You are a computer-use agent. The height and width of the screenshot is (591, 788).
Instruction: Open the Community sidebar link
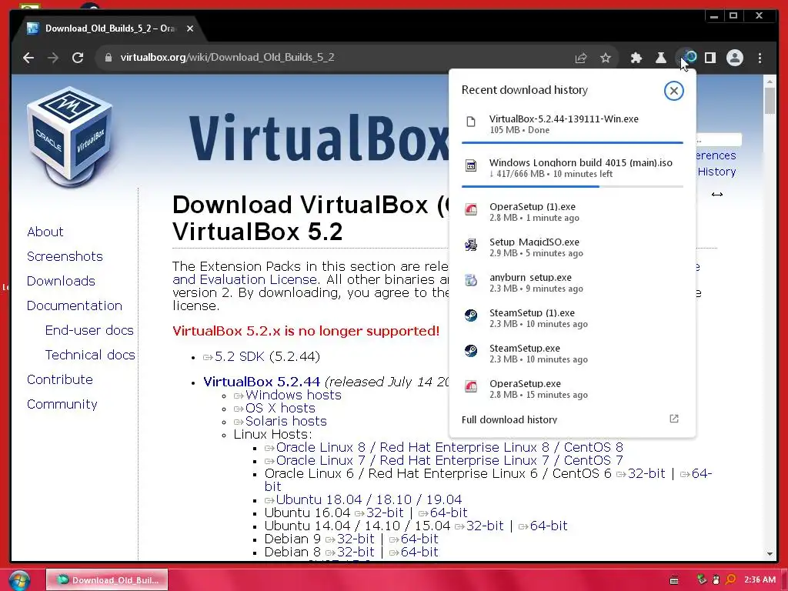tap(62, 404)
